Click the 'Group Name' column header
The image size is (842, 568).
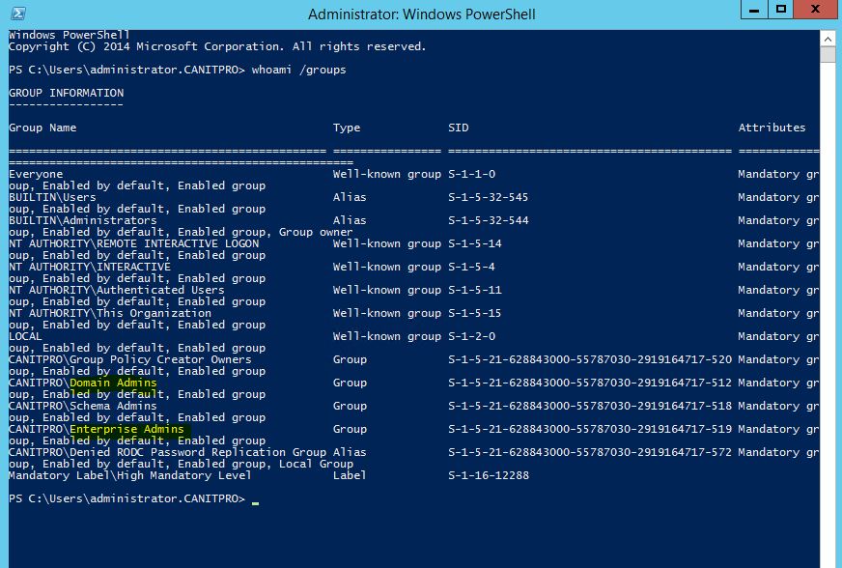pyautogui.click(x=42, y=128)
